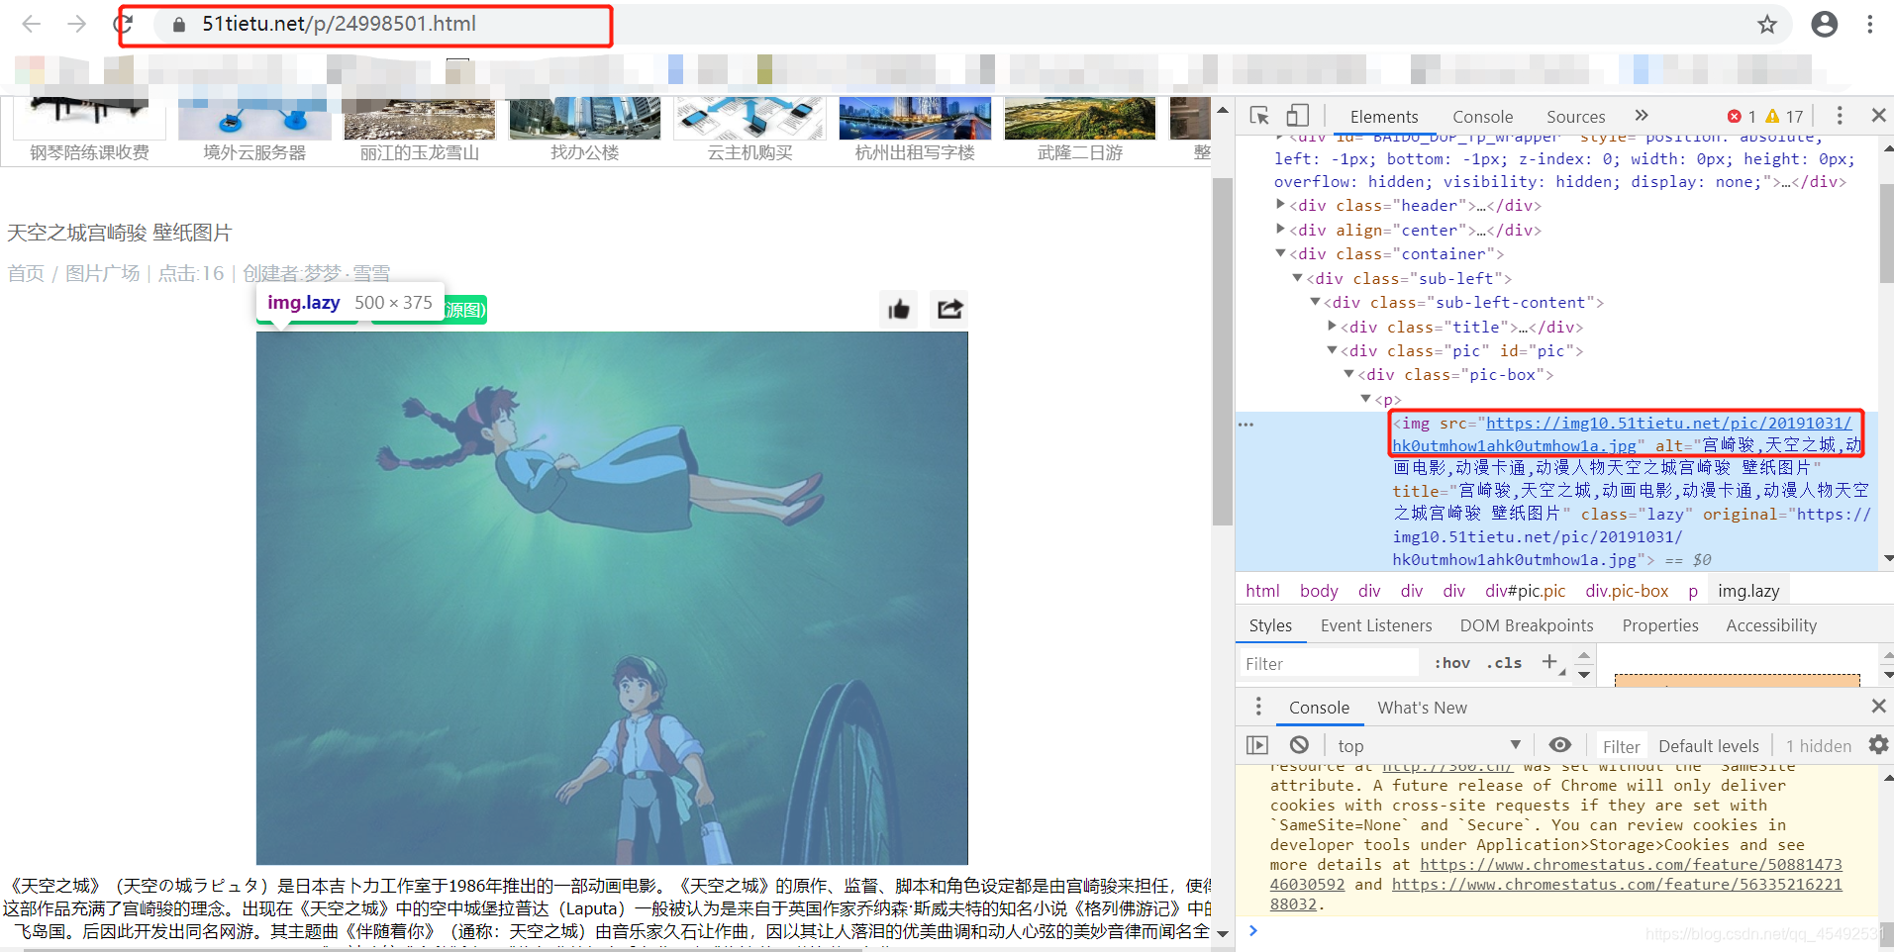
Task: Close the DevTools panel
Action: tap(1878, 116)
